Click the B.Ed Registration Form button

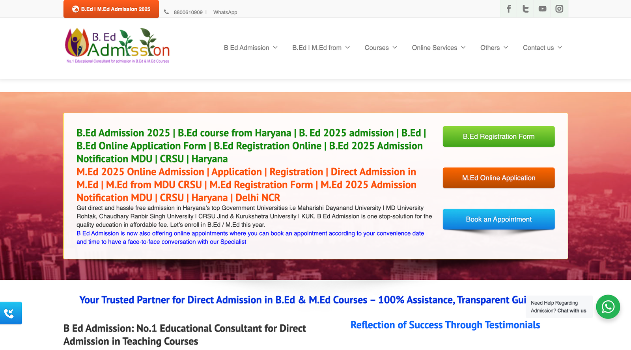[x=498, y=136]
